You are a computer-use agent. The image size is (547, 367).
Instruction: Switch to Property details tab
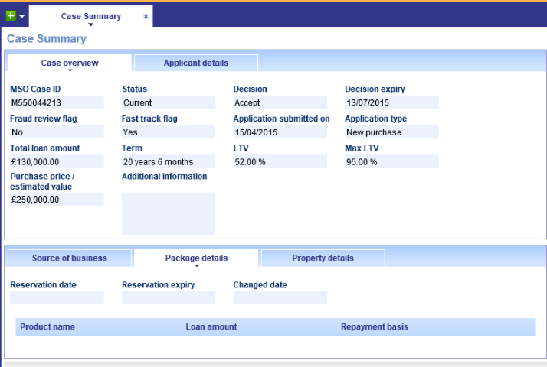coord(323,258)
